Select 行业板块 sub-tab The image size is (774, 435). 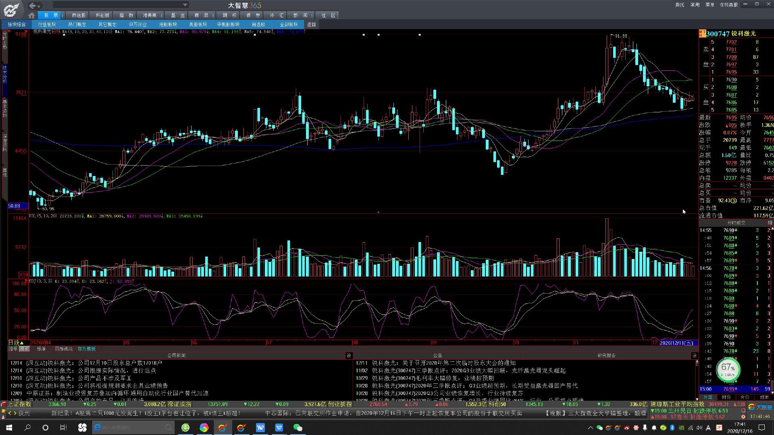pyautogui.click(x=47, y=25)
